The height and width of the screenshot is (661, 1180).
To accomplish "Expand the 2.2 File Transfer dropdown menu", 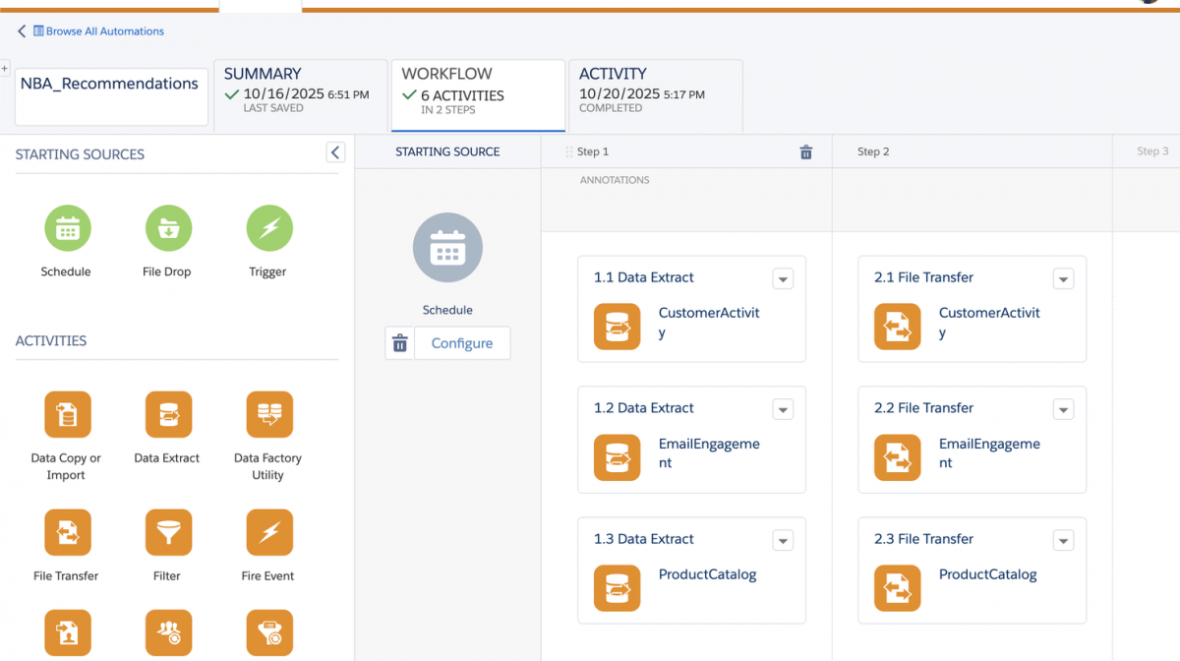I will click(x=1063, y=410).
